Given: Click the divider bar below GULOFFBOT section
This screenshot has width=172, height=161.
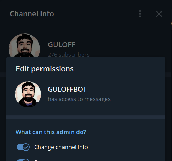Looking at the screenshot, I should [85, 117].
